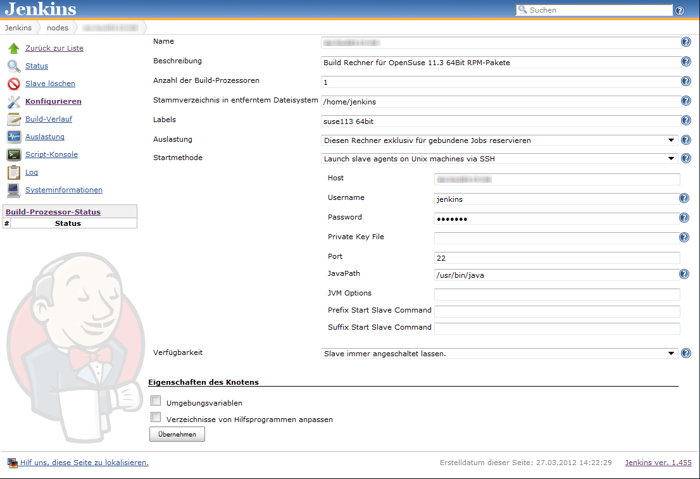Screen dimensions: 700x479
Task: Expand the Startmethode dropdown
Action: (x=499, y=159)
